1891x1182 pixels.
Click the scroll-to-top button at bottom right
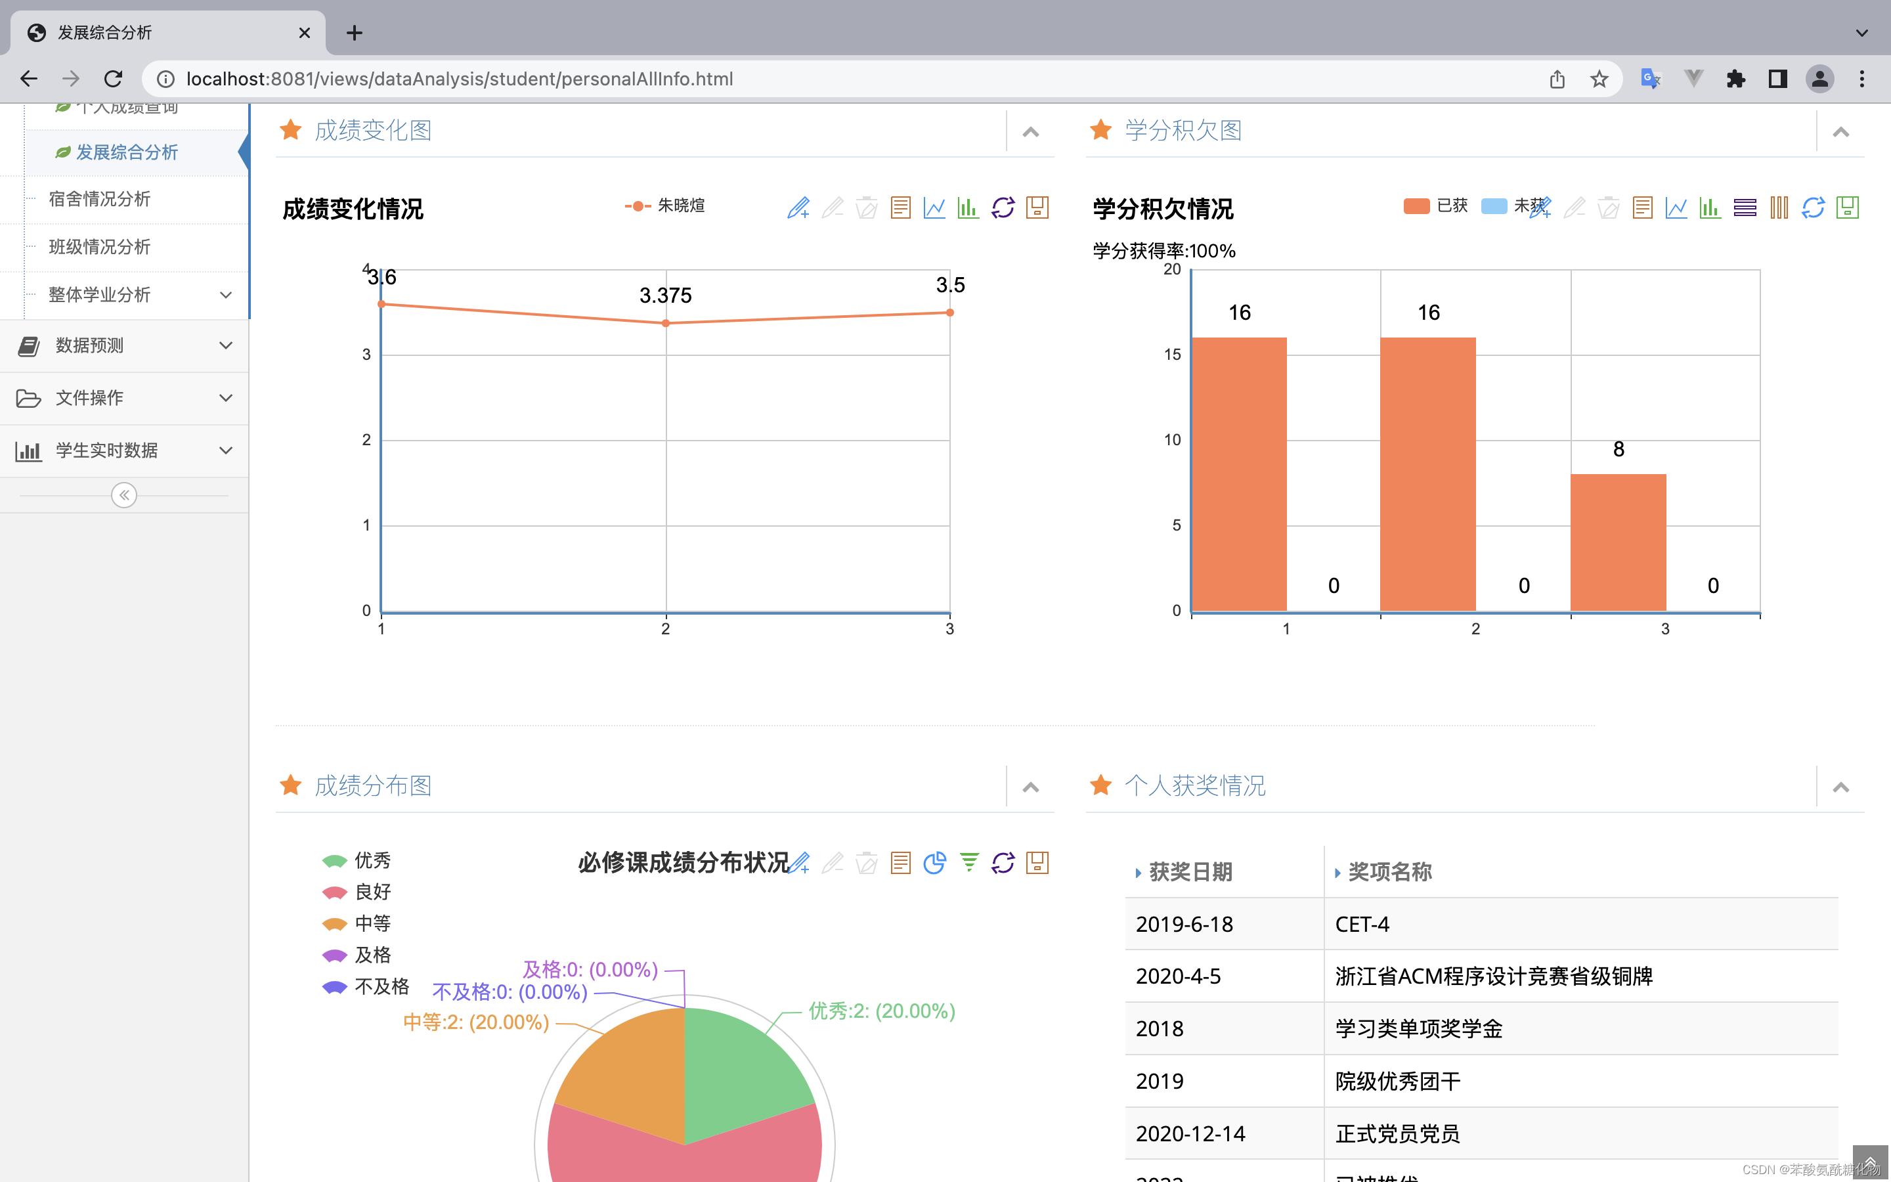1871,1163
